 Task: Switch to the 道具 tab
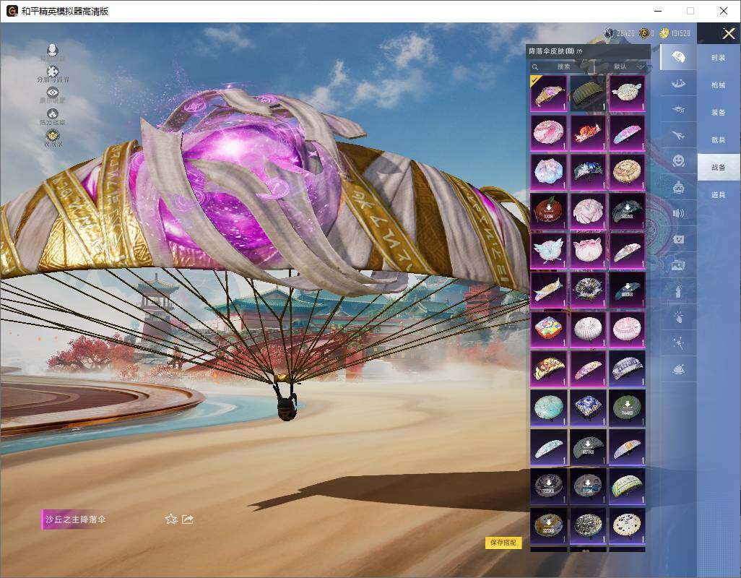[x=719, y=195]
